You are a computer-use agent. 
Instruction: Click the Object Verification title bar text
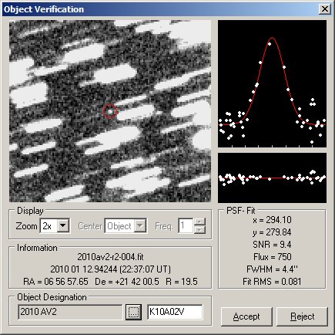44,9
